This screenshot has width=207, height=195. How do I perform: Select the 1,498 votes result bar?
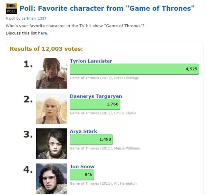click(91, 139)
